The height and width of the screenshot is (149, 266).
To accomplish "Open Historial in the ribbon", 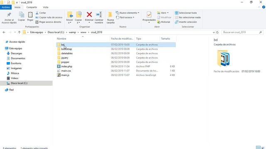I will (x=163, y=22).
